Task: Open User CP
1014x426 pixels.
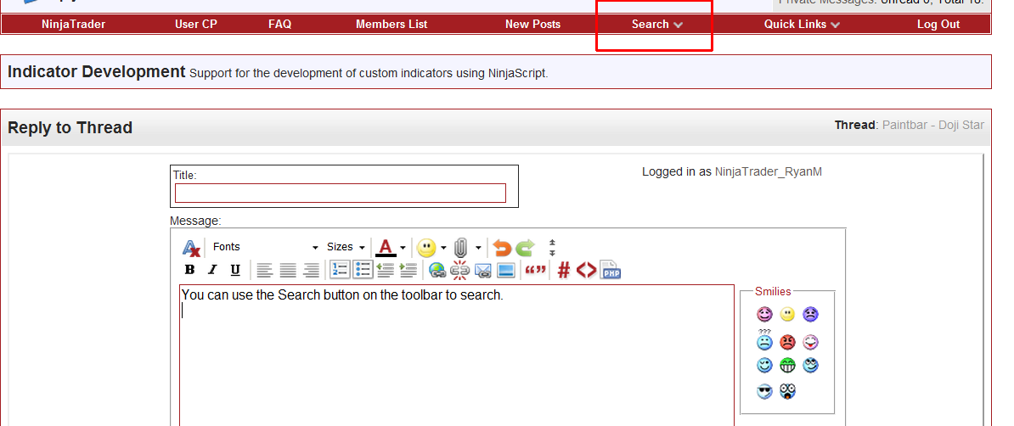Action: 196,24
